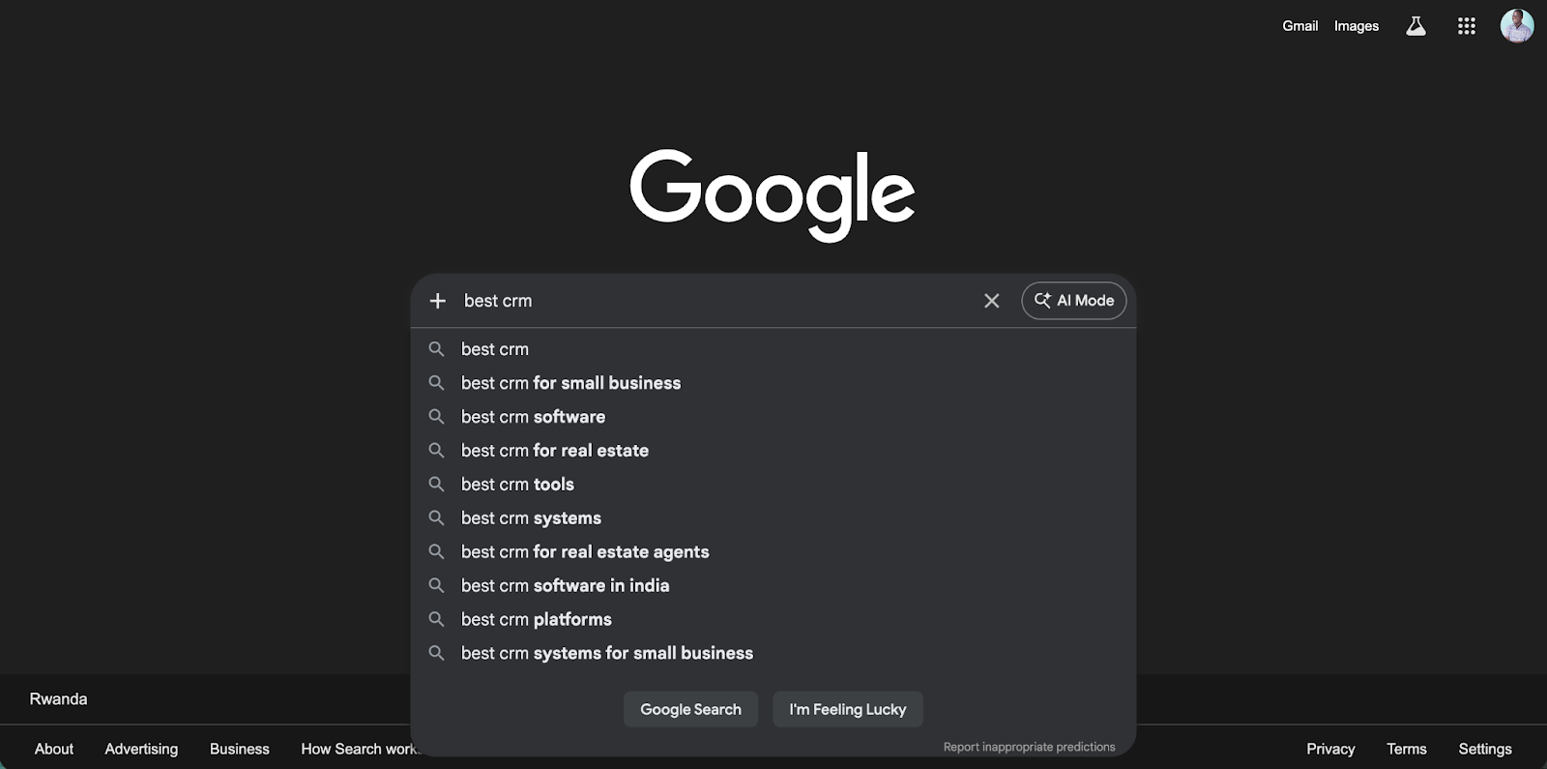This screenshot has height=769, width=1547.
Task: Clear the search query with the X icon
Action: pos(990,300)
